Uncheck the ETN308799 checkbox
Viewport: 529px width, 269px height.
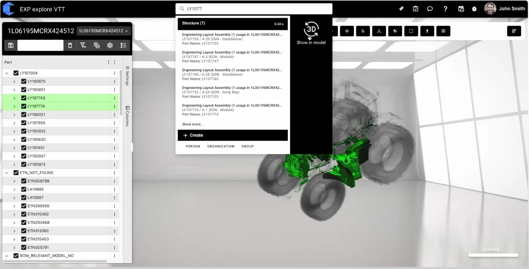24,181
